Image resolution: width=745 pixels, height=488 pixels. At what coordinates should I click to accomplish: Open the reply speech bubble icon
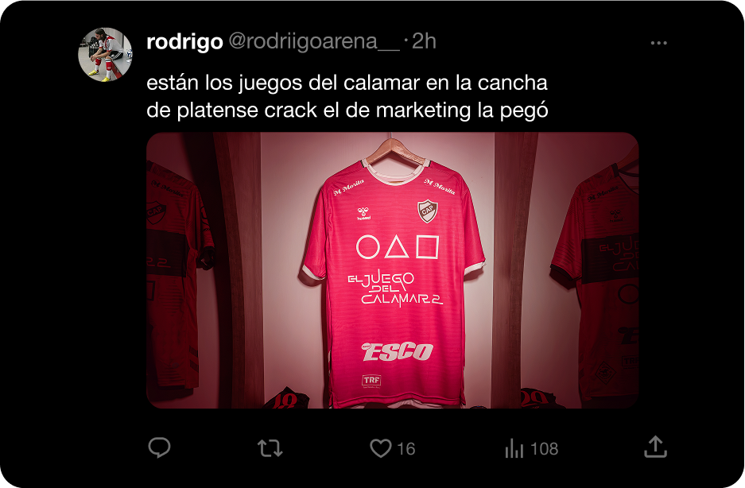click(x=159, y=447)
